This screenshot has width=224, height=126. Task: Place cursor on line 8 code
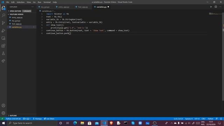58,33
